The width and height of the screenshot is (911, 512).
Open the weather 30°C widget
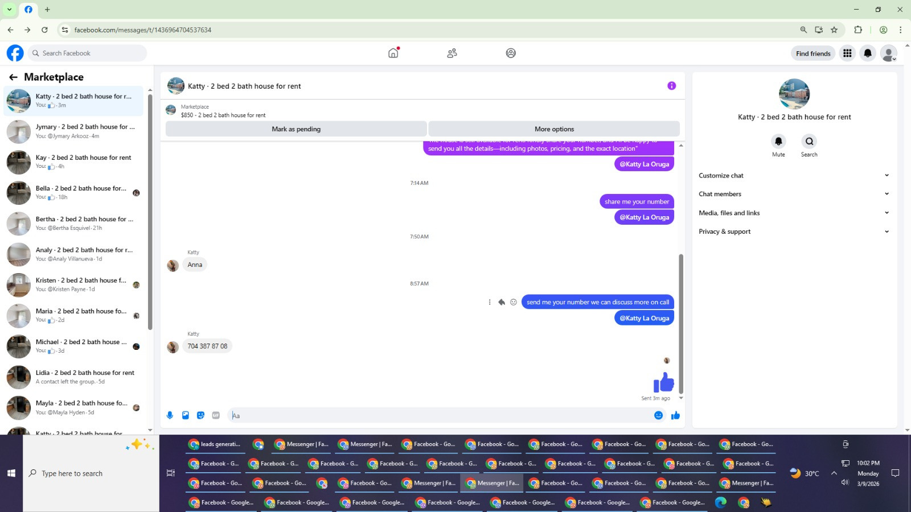pyautogui.click(x=805, y=473)
